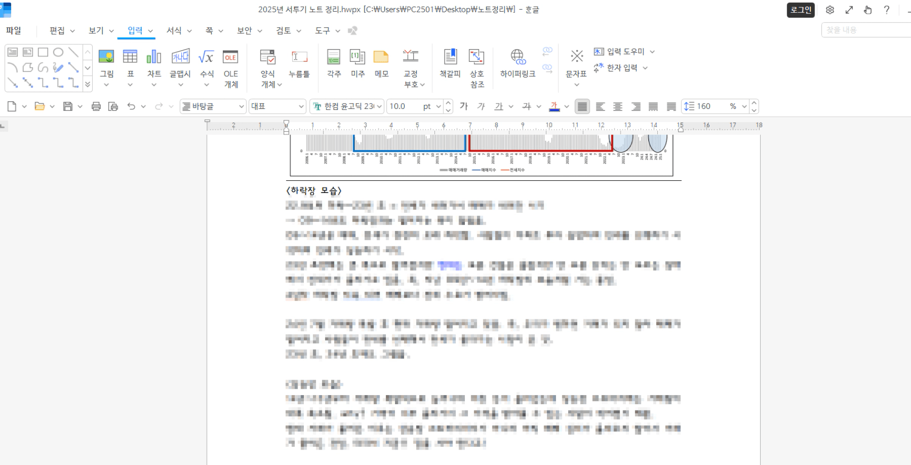Toggle italic 가 text formatting
The width and height of the screenshot is (911, 465).
(x=481, y=107)
